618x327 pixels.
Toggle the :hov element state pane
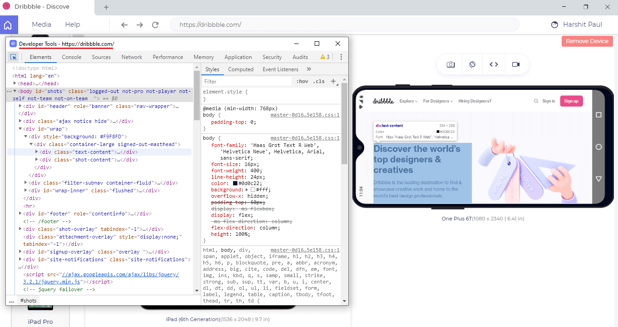[x=302, y=81]
